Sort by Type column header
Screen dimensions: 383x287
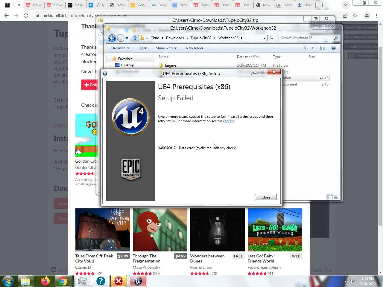[277, 57]
